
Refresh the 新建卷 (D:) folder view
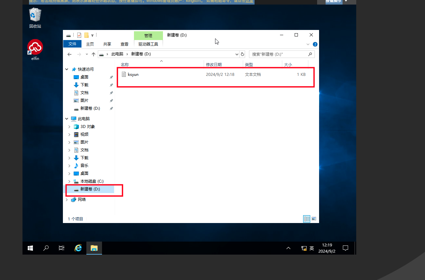pyautogui.click(x=242, y=54)
